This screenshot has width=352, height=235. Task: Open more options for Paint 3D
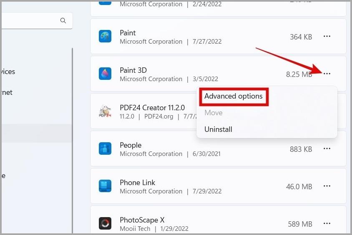pos(327,74)
